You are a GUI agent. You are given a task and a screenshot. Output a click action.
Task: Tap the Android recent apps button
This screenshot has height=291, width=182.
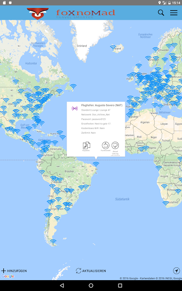[x=120, y=285]
